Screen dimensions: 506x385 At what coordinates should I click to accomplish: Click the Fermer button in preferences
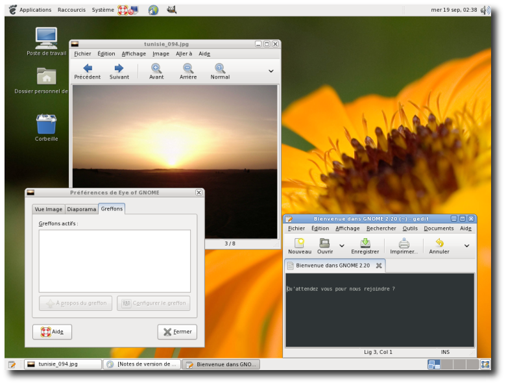tap(177, 332)
